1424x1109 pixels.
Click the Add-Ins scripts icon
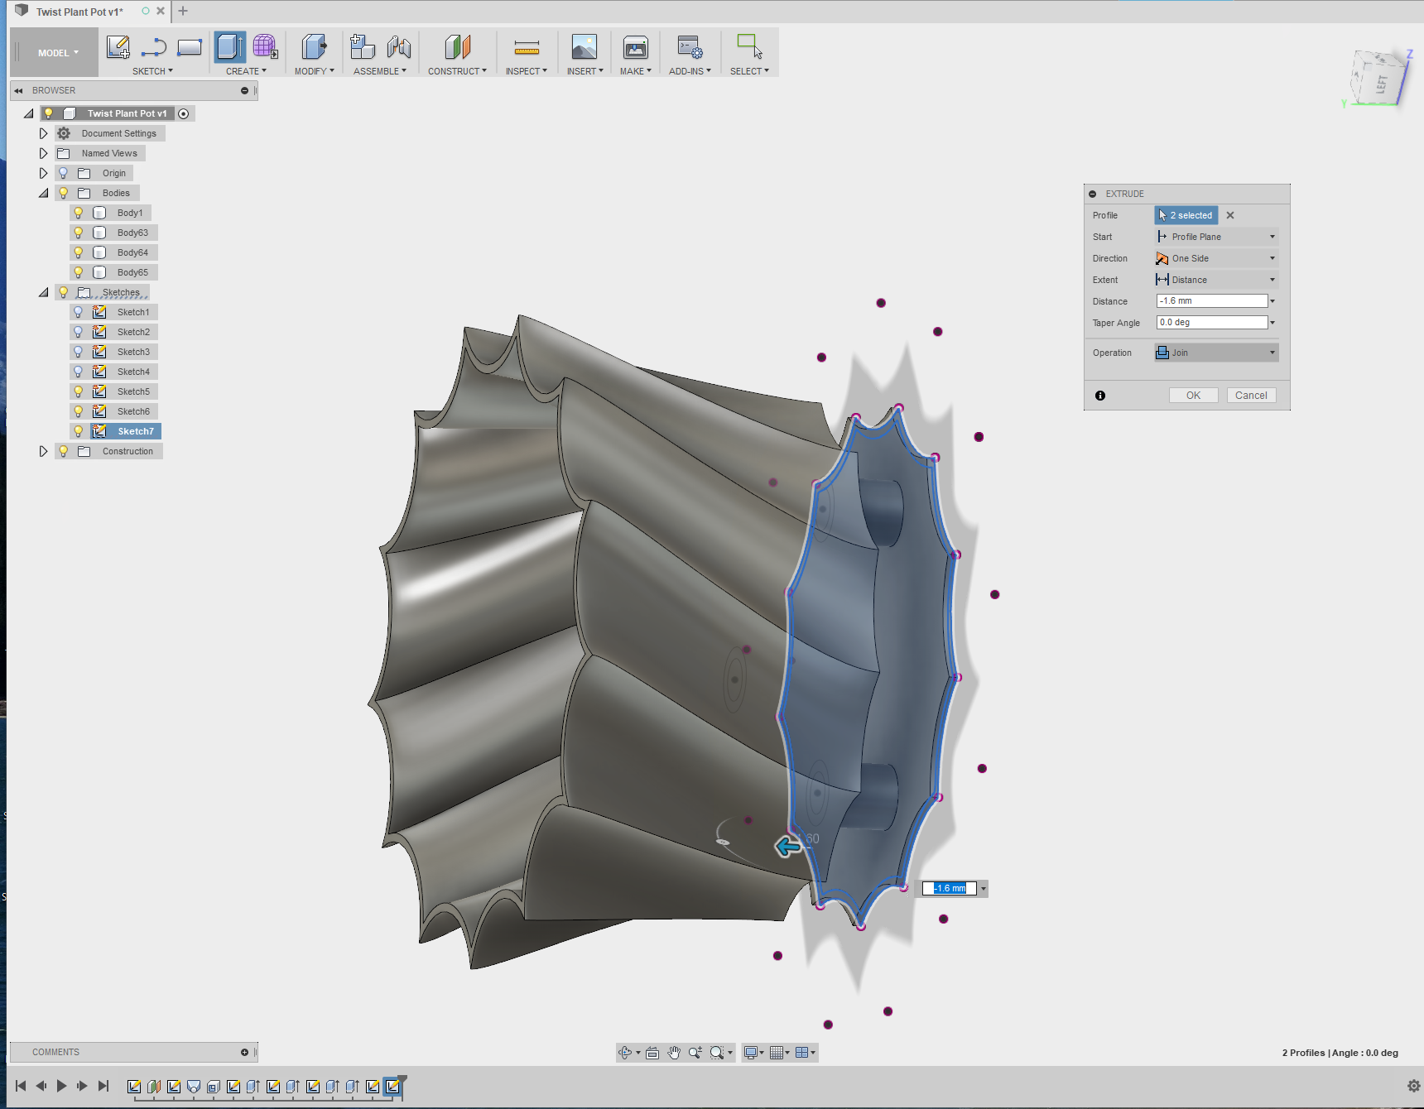pos(690,47)
